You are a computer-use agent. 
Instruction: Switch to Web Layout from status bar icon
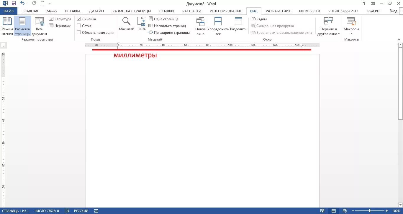click(344, 211)
